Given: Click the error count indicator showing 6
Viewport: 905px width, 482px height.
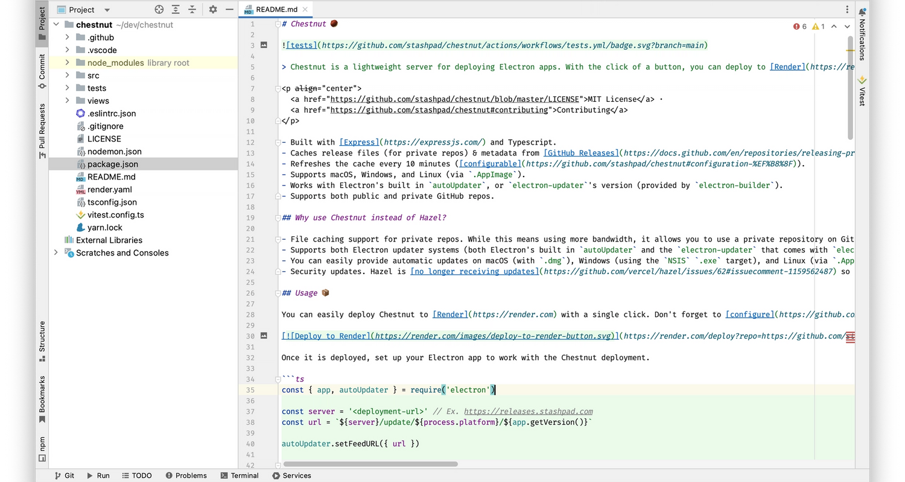Looking at the screenshot, I should pyautogui.click(x=800, y=27).
